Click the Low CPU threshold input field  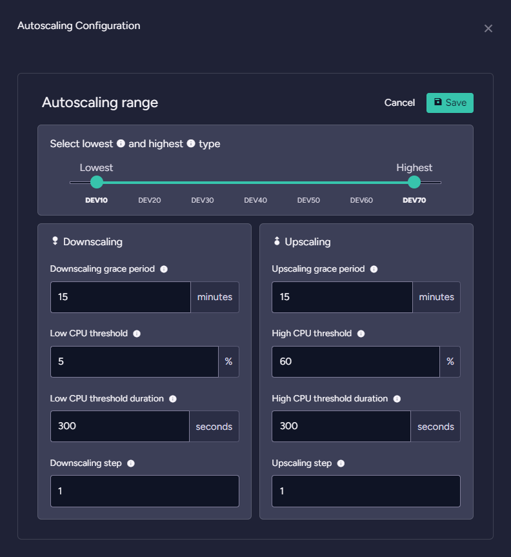(133, 361)
